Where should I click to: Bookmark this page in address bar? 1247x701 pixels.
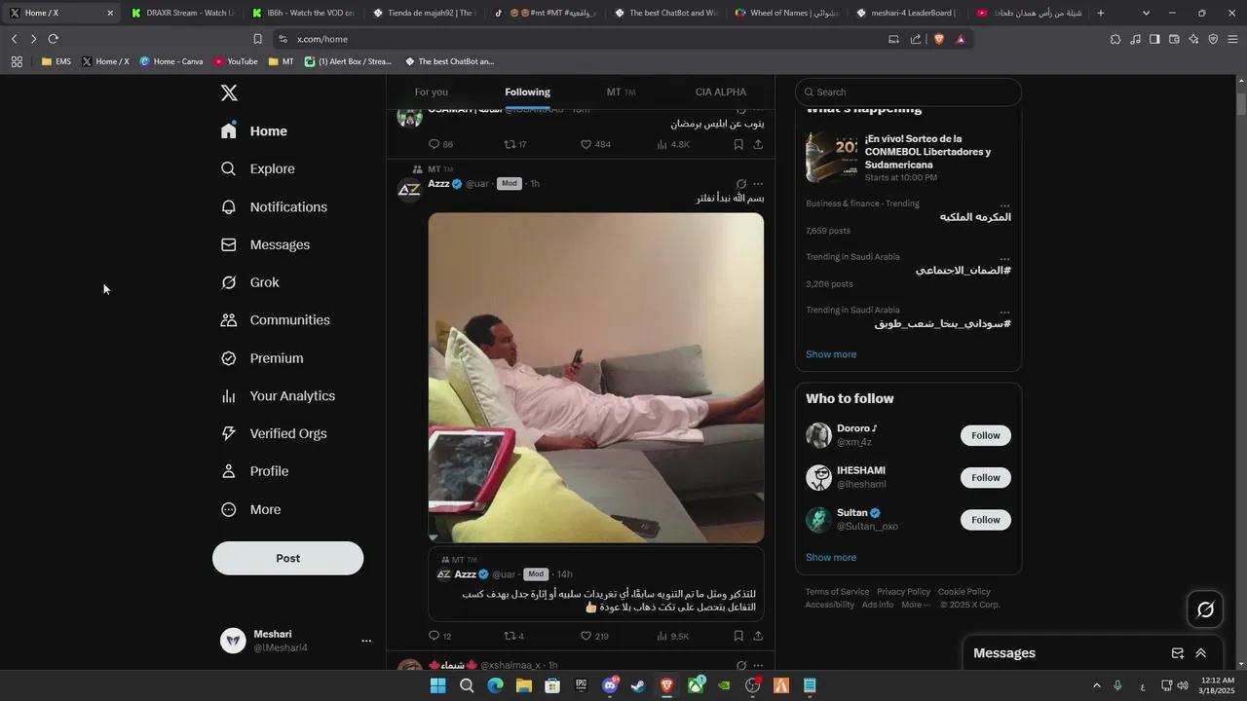[x=257, y=39]
